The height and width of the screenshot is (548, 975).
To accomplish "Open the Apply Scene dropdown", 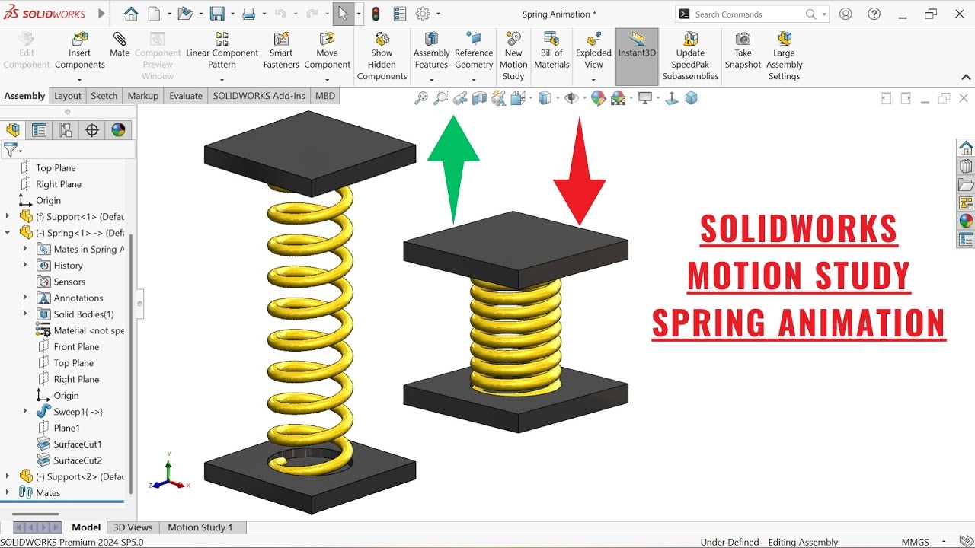I will coord(631,98).
